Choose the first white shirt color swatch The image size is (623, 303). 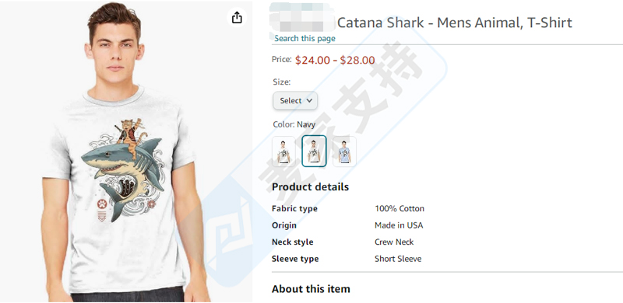pyautogui.click(x=283, y=151)
